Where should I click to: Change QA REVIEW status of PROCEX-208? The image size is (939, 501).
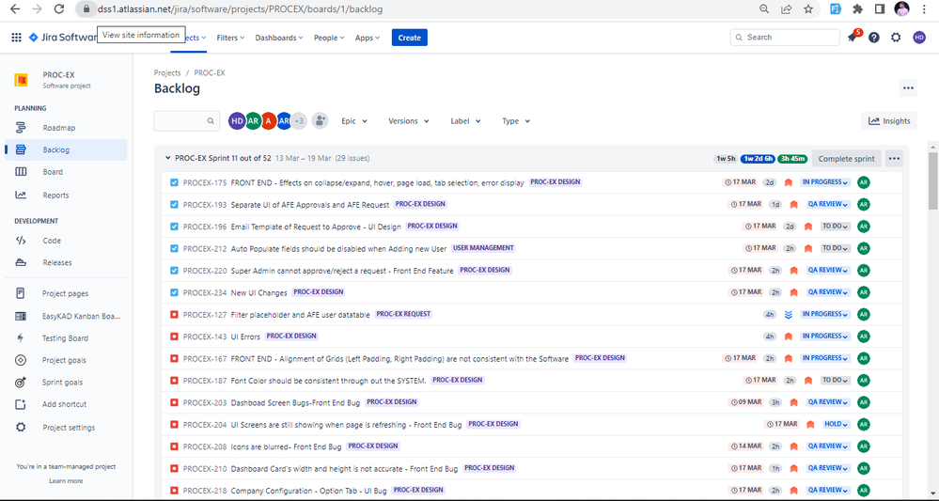coord(828,446)
